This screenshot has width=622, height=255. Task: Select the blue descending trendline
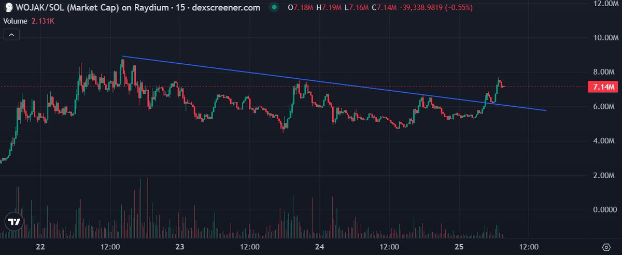(x=334, y=83)
